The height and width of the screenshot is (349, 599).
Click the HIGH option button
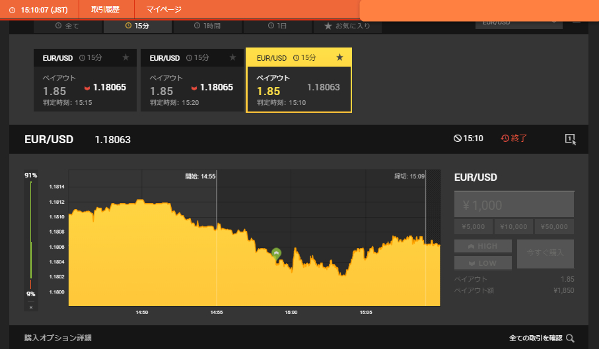click(x=483, y=246)
